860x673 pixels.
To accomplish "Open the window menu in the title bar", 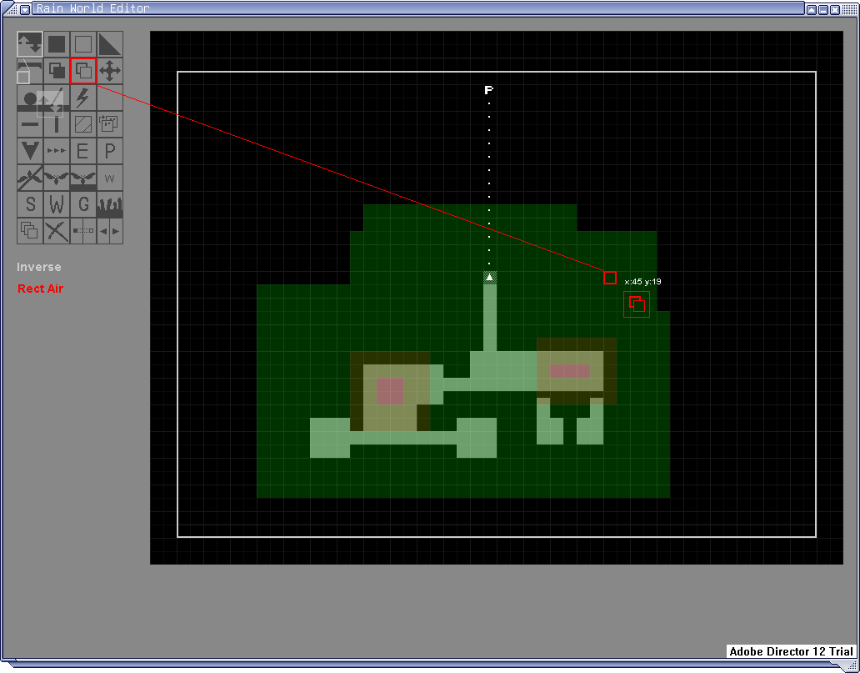I will pos(25,9).
